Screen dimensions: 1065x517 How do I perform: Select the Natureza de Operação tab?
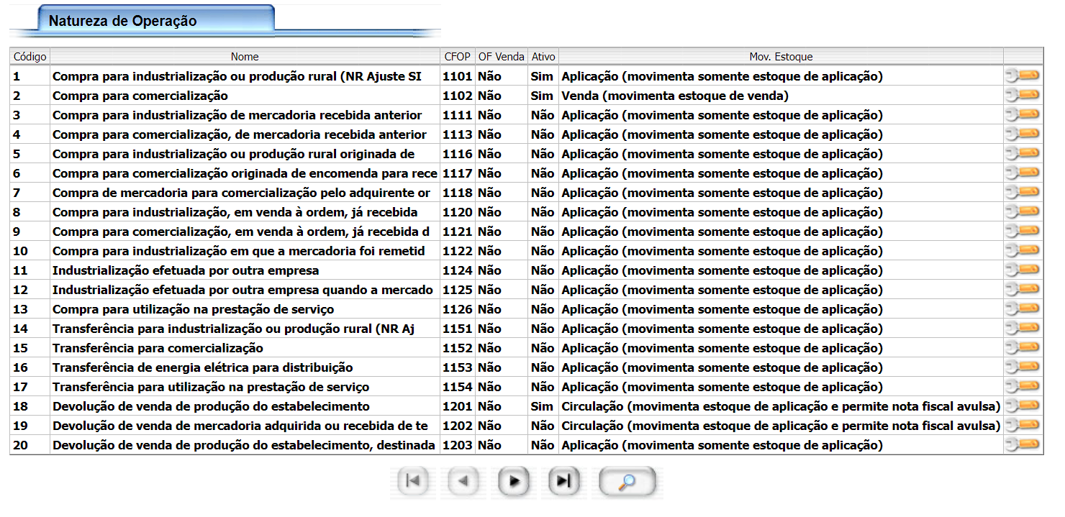point(122,21)
